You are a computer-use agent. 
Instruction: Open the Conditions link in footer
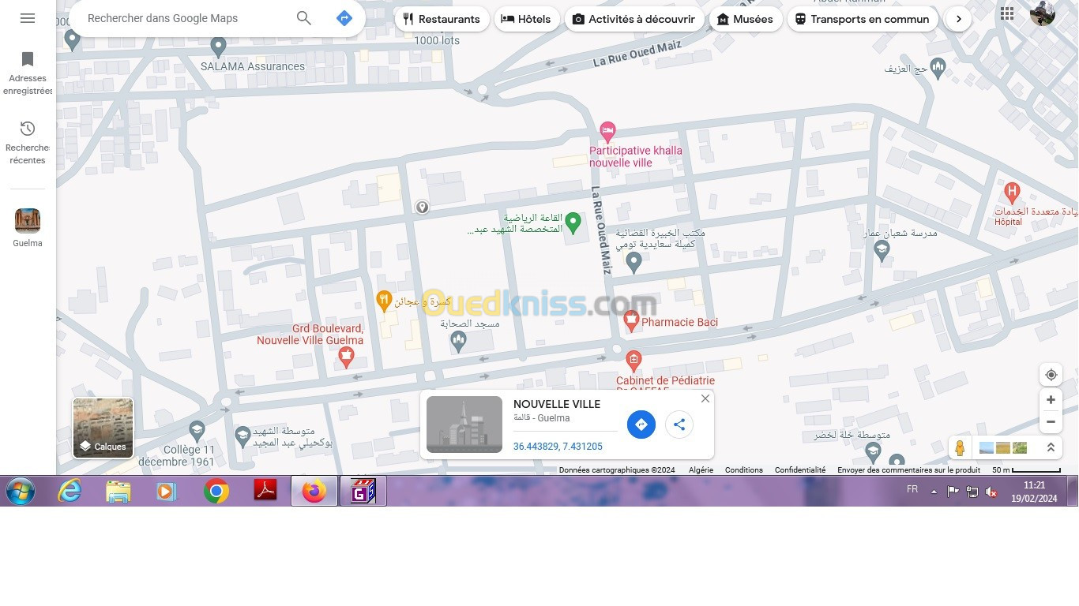(x=744, y=469)
